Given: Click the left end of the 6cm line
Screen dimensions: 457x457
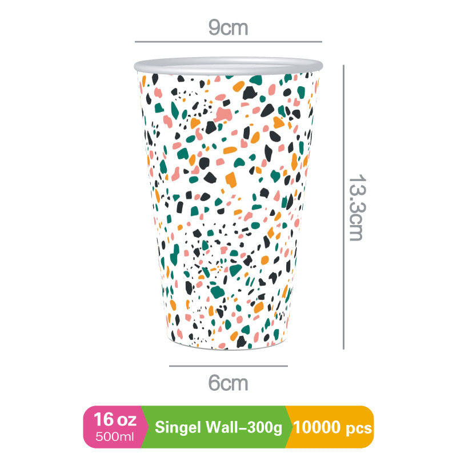Looking at the screenshot, I should [170, 364].
